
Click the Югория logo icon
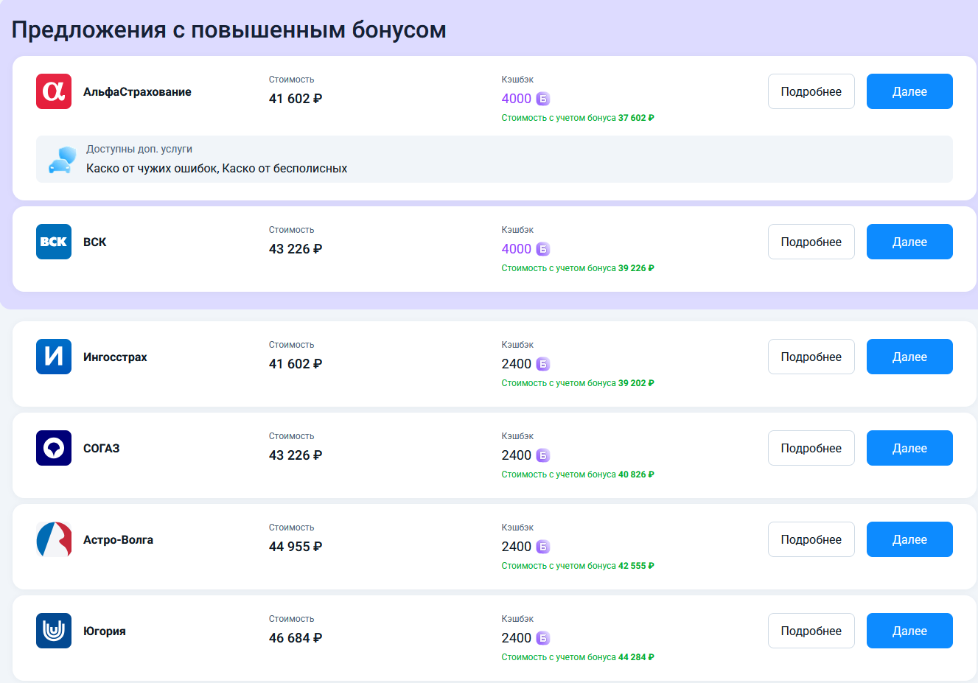(x=54, y=631)
